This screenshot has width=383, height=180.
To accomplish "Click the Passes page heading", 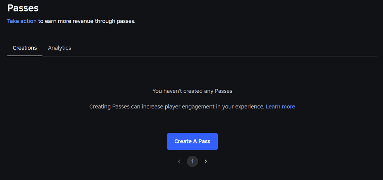I will coord(23,7).
